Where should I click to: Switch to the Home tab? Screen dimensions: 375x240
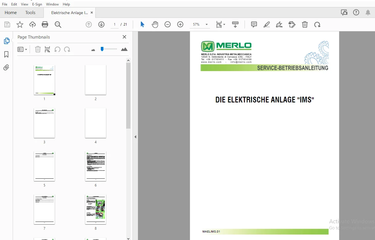tap(11, 12)
